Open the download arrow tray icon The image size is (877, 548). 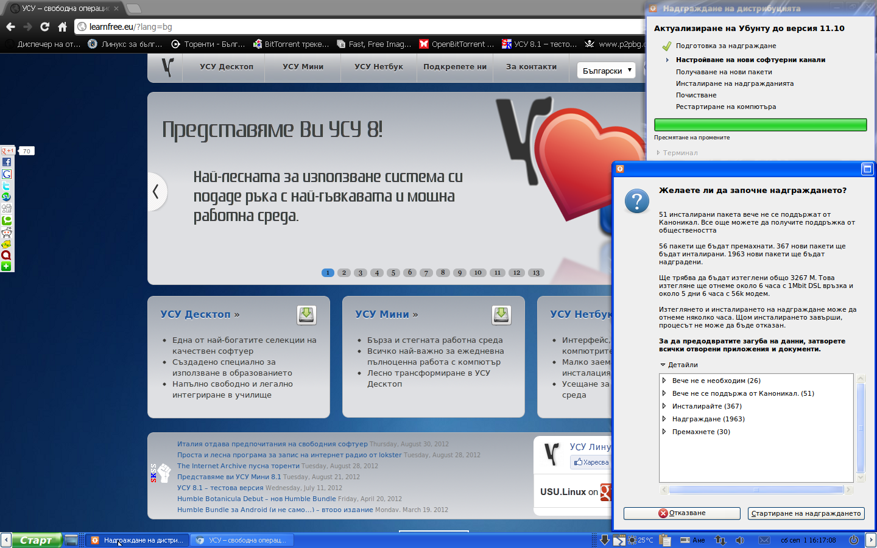[604, 540]
